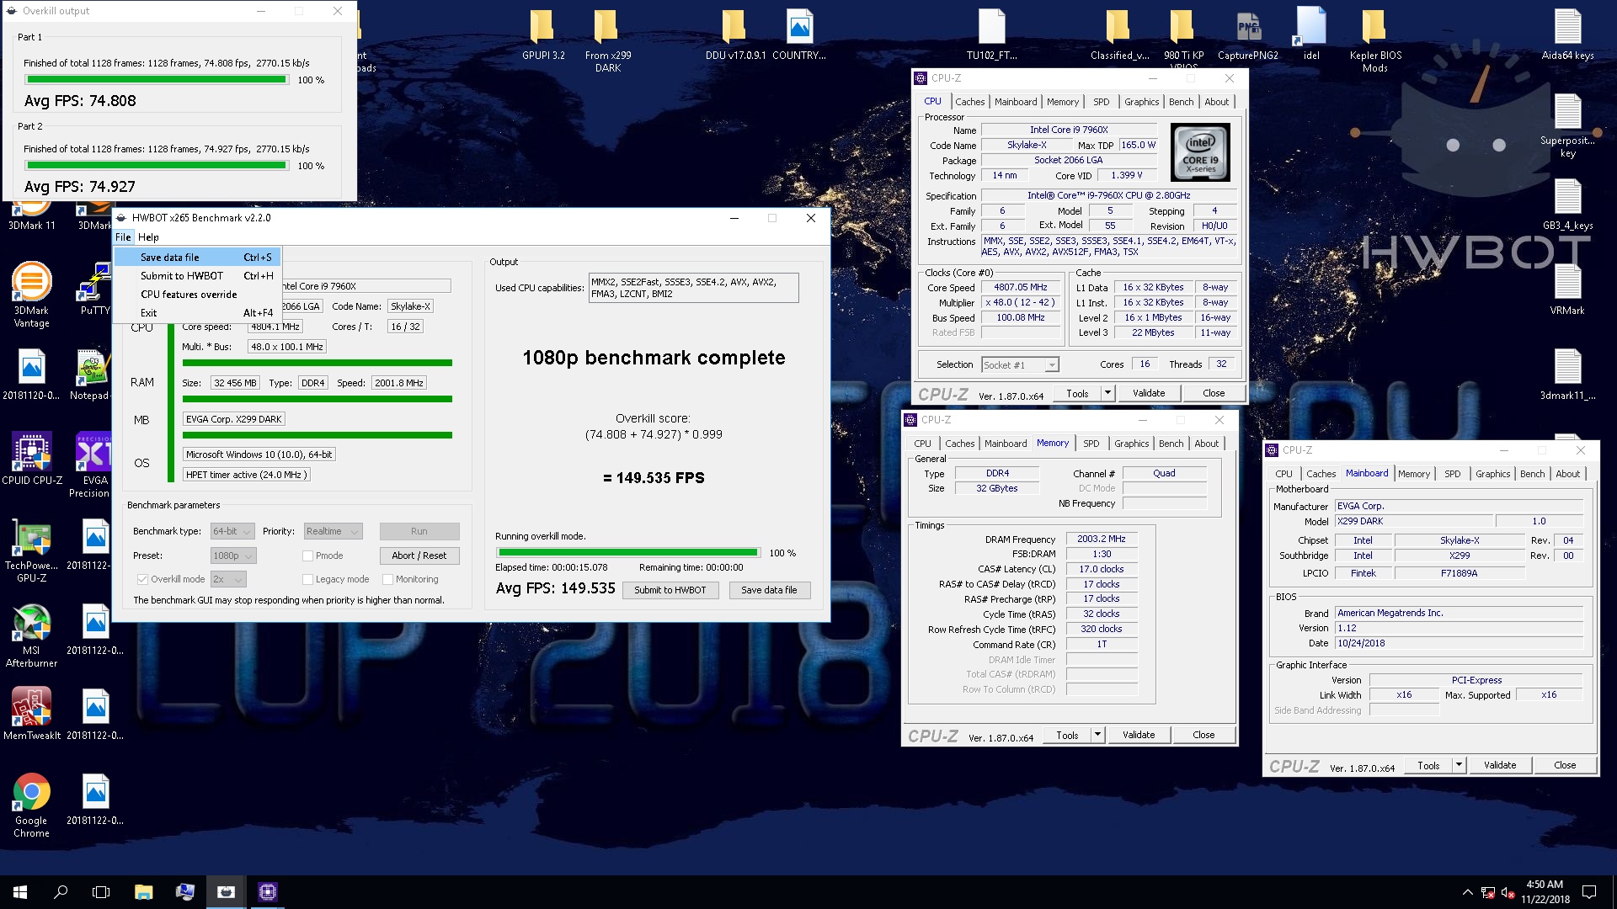Click the Part 1 progress bar in Overkill output

[x=157, y=80]
